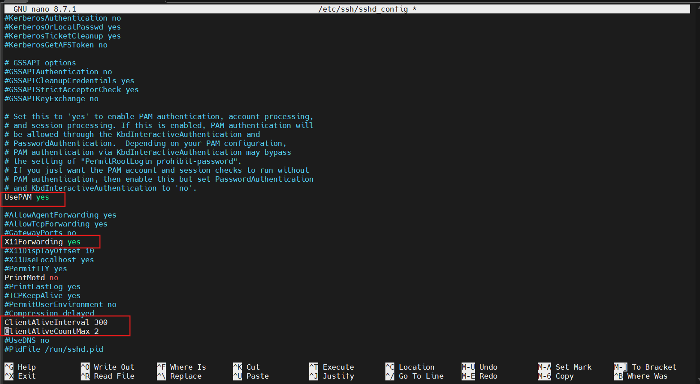The width and height of the screenshot is (700, 384).
Task: Click the #KerberosAuthentication no line
Action: click(x=63, y=18)
